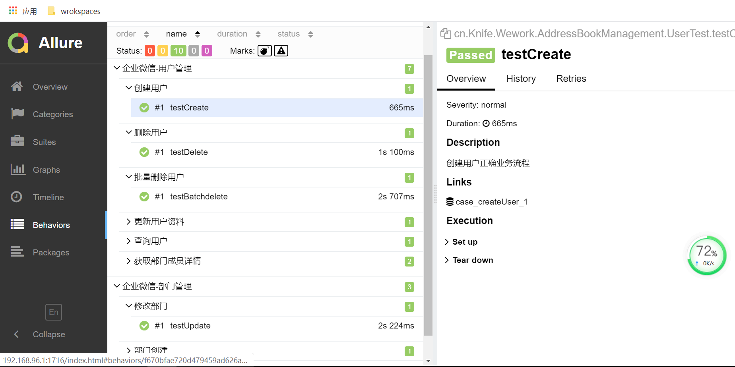The image size is (735, 367).
Task: Toggle the flaky bomb mark filter
Action: click(x=264, y=51)
